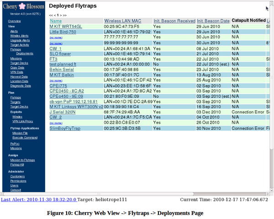The height and width of the screenshot is (219, 274).
Task: Select Deployments under Flytraps in sidebar
Action: 25,53
